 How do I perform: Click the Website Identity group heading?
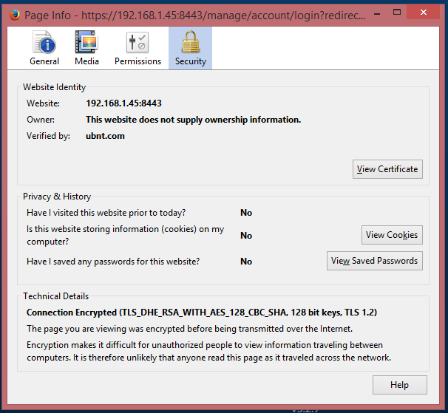pyautogui.click(x=54, y=87)
